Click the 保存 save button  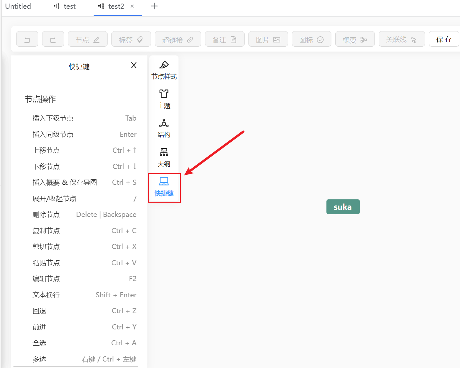tap(443, 39)
